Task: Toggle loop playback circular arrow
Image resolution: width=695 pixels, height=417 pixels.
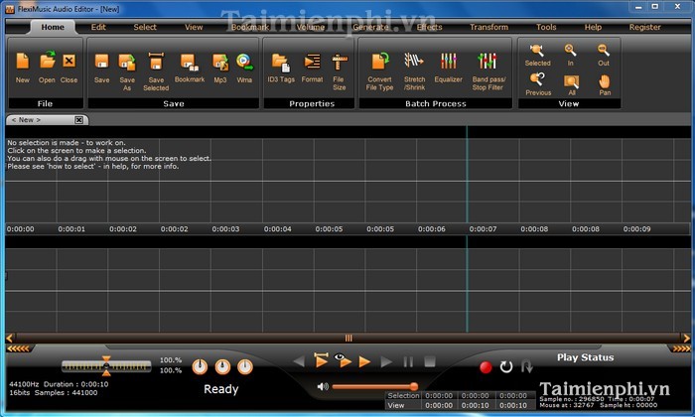Action: pos(506,367)
